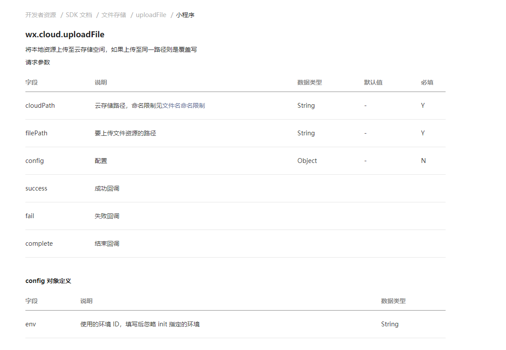Click the N required value for config

pyautogui.click(x=423, y=161)
